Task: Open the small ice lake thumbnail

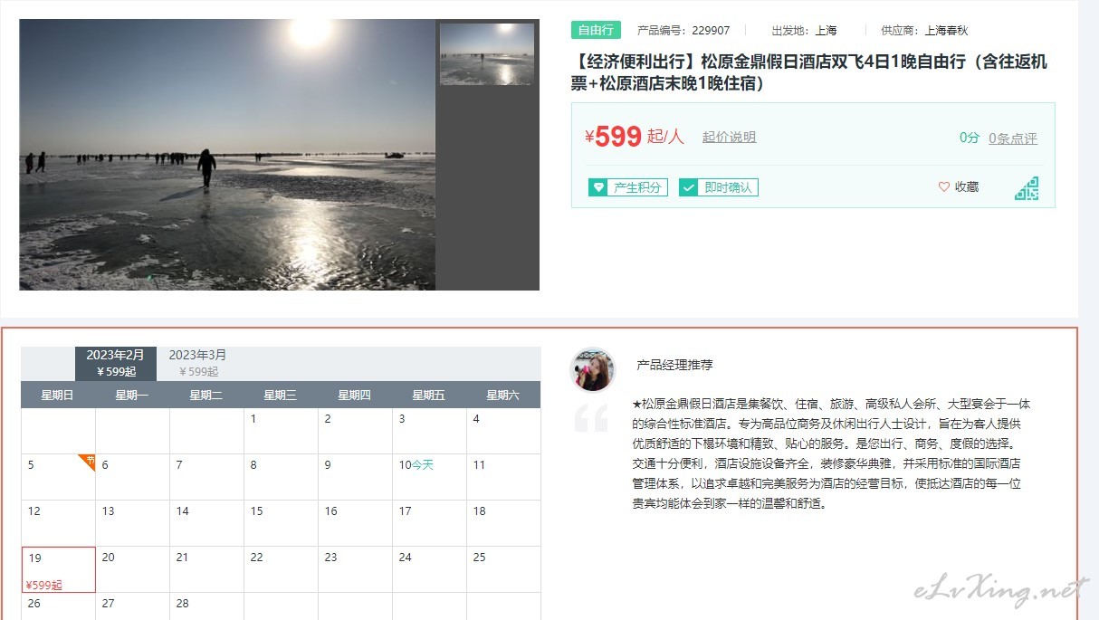Action: (487, 54)
